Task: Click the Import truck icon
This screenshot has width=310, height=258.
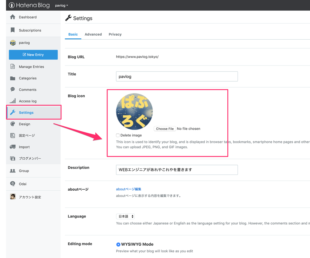Action: [x=13, y=147]
